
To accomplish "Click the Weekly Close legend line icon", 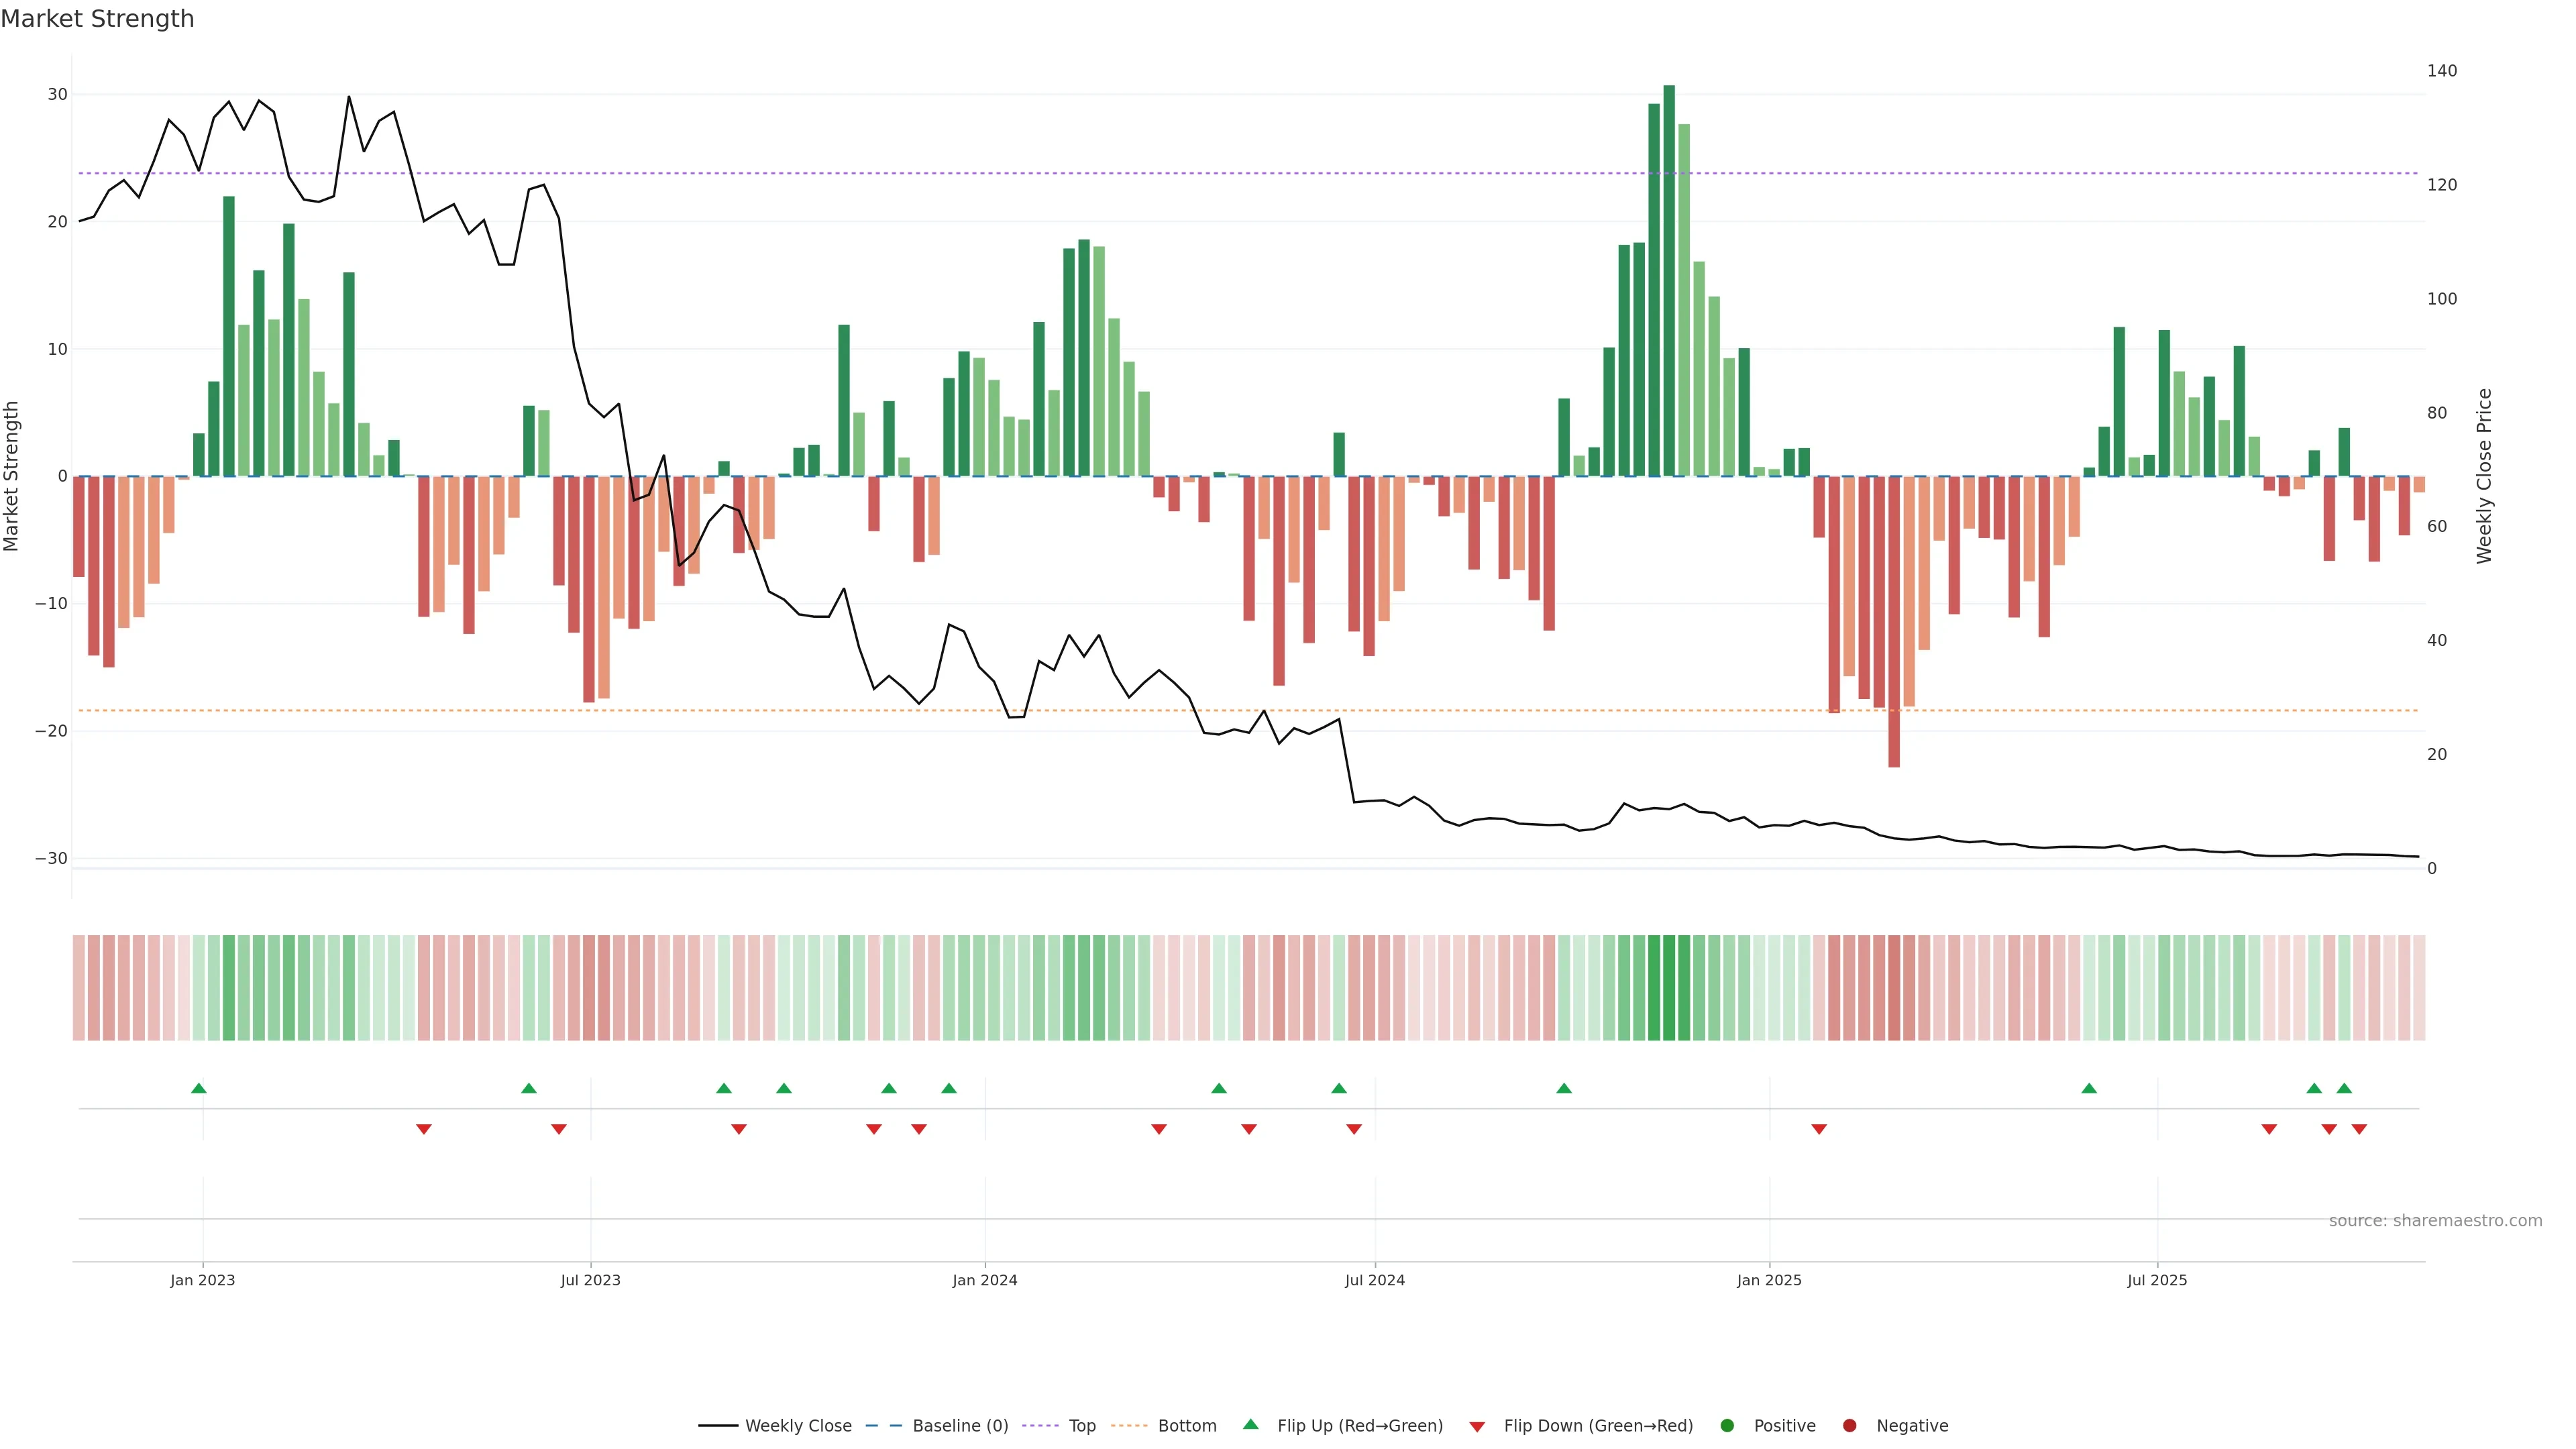I will [717, 1425].
